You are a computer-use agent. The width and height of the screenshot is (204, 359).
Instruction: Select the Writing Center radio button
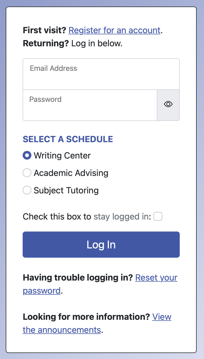point(27,156)
